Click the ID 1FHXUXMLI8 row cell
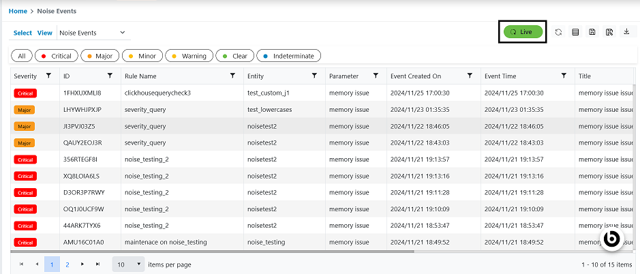Screen dimensions: 640x274 coord(82,93)
